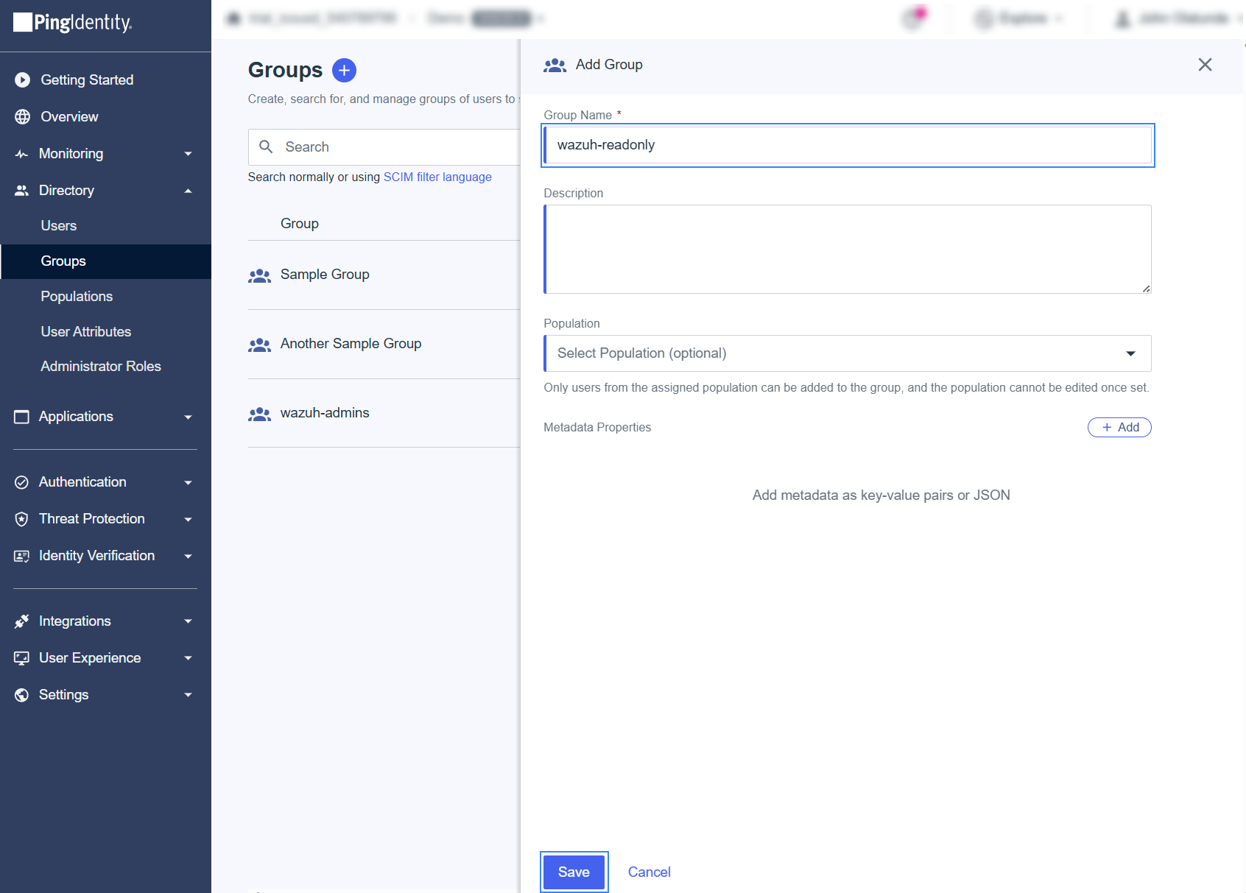This screenshot has width=1246, height=893.
Task: Click into the Description text area
Action: 847,249
